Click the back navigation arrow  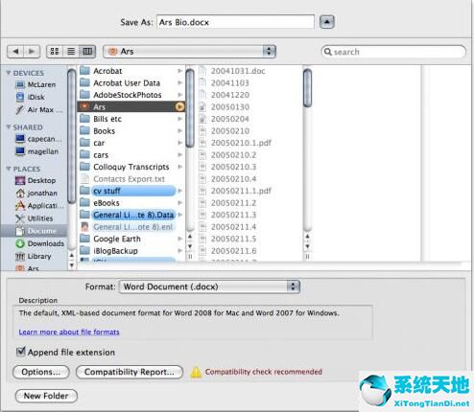(x=15, y=52)
